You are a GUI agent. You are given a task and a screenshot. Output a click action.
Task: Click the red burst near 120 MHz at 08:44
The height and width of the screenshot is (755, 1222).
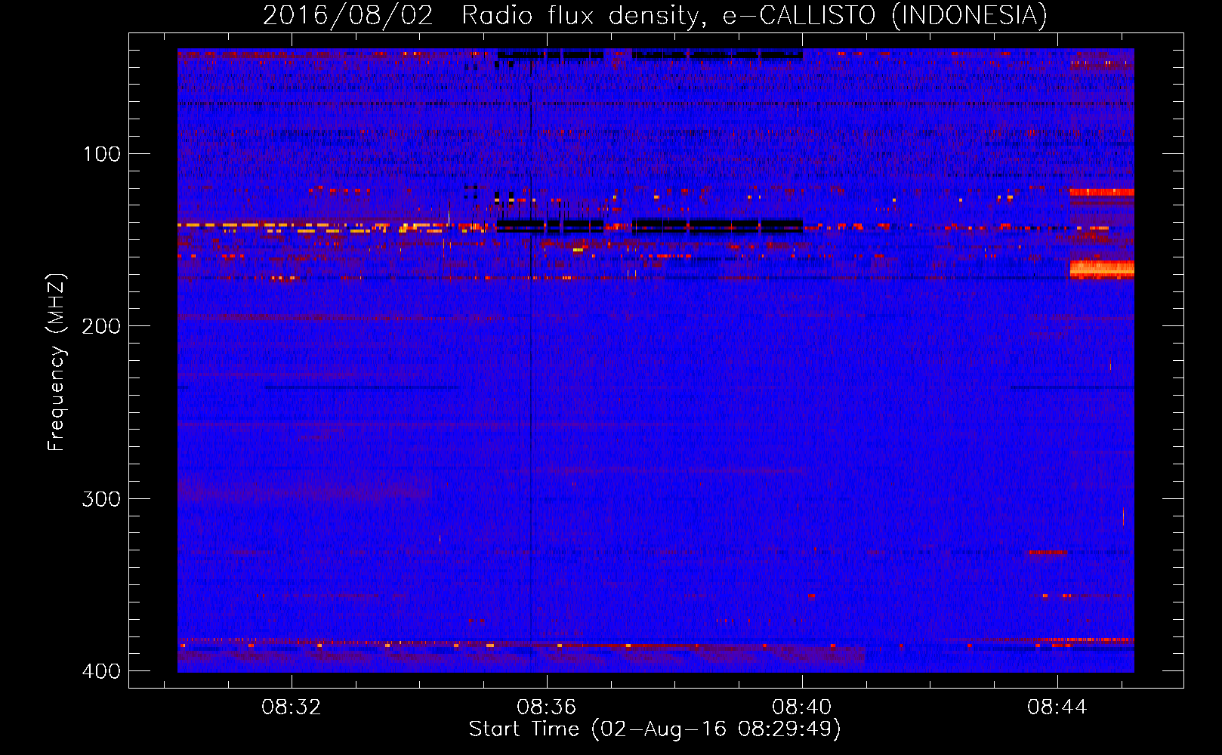[1102, 193]
